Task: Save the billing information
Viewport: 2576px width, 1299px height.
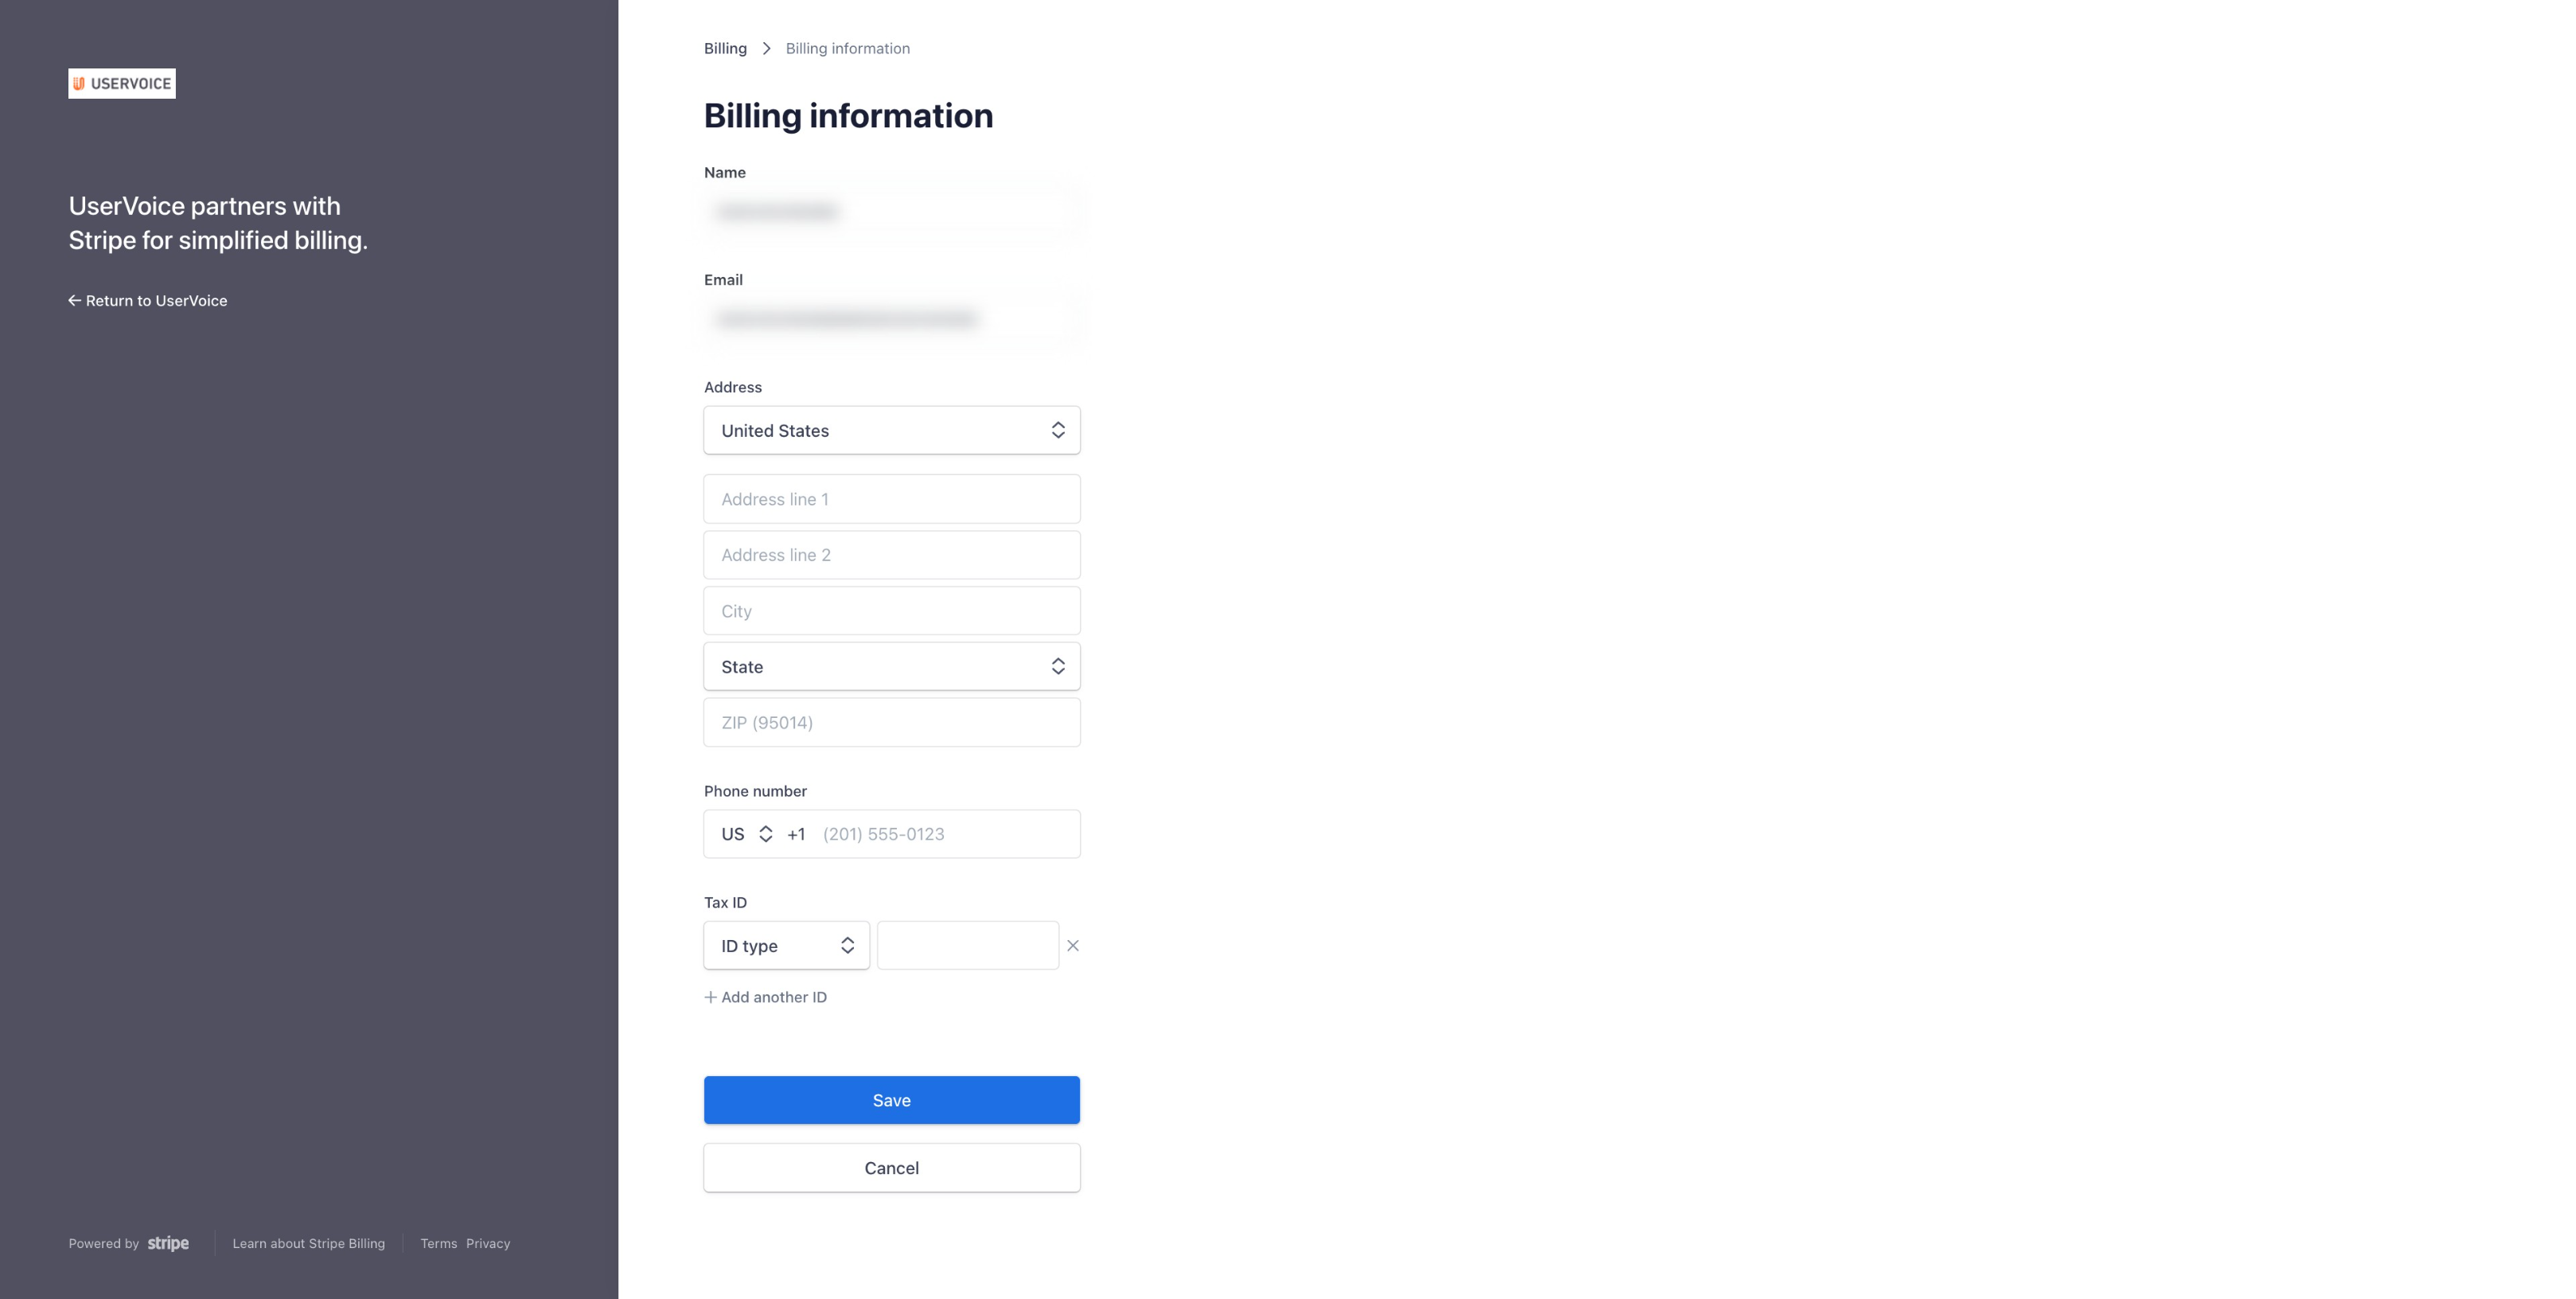Action: 891,1100
